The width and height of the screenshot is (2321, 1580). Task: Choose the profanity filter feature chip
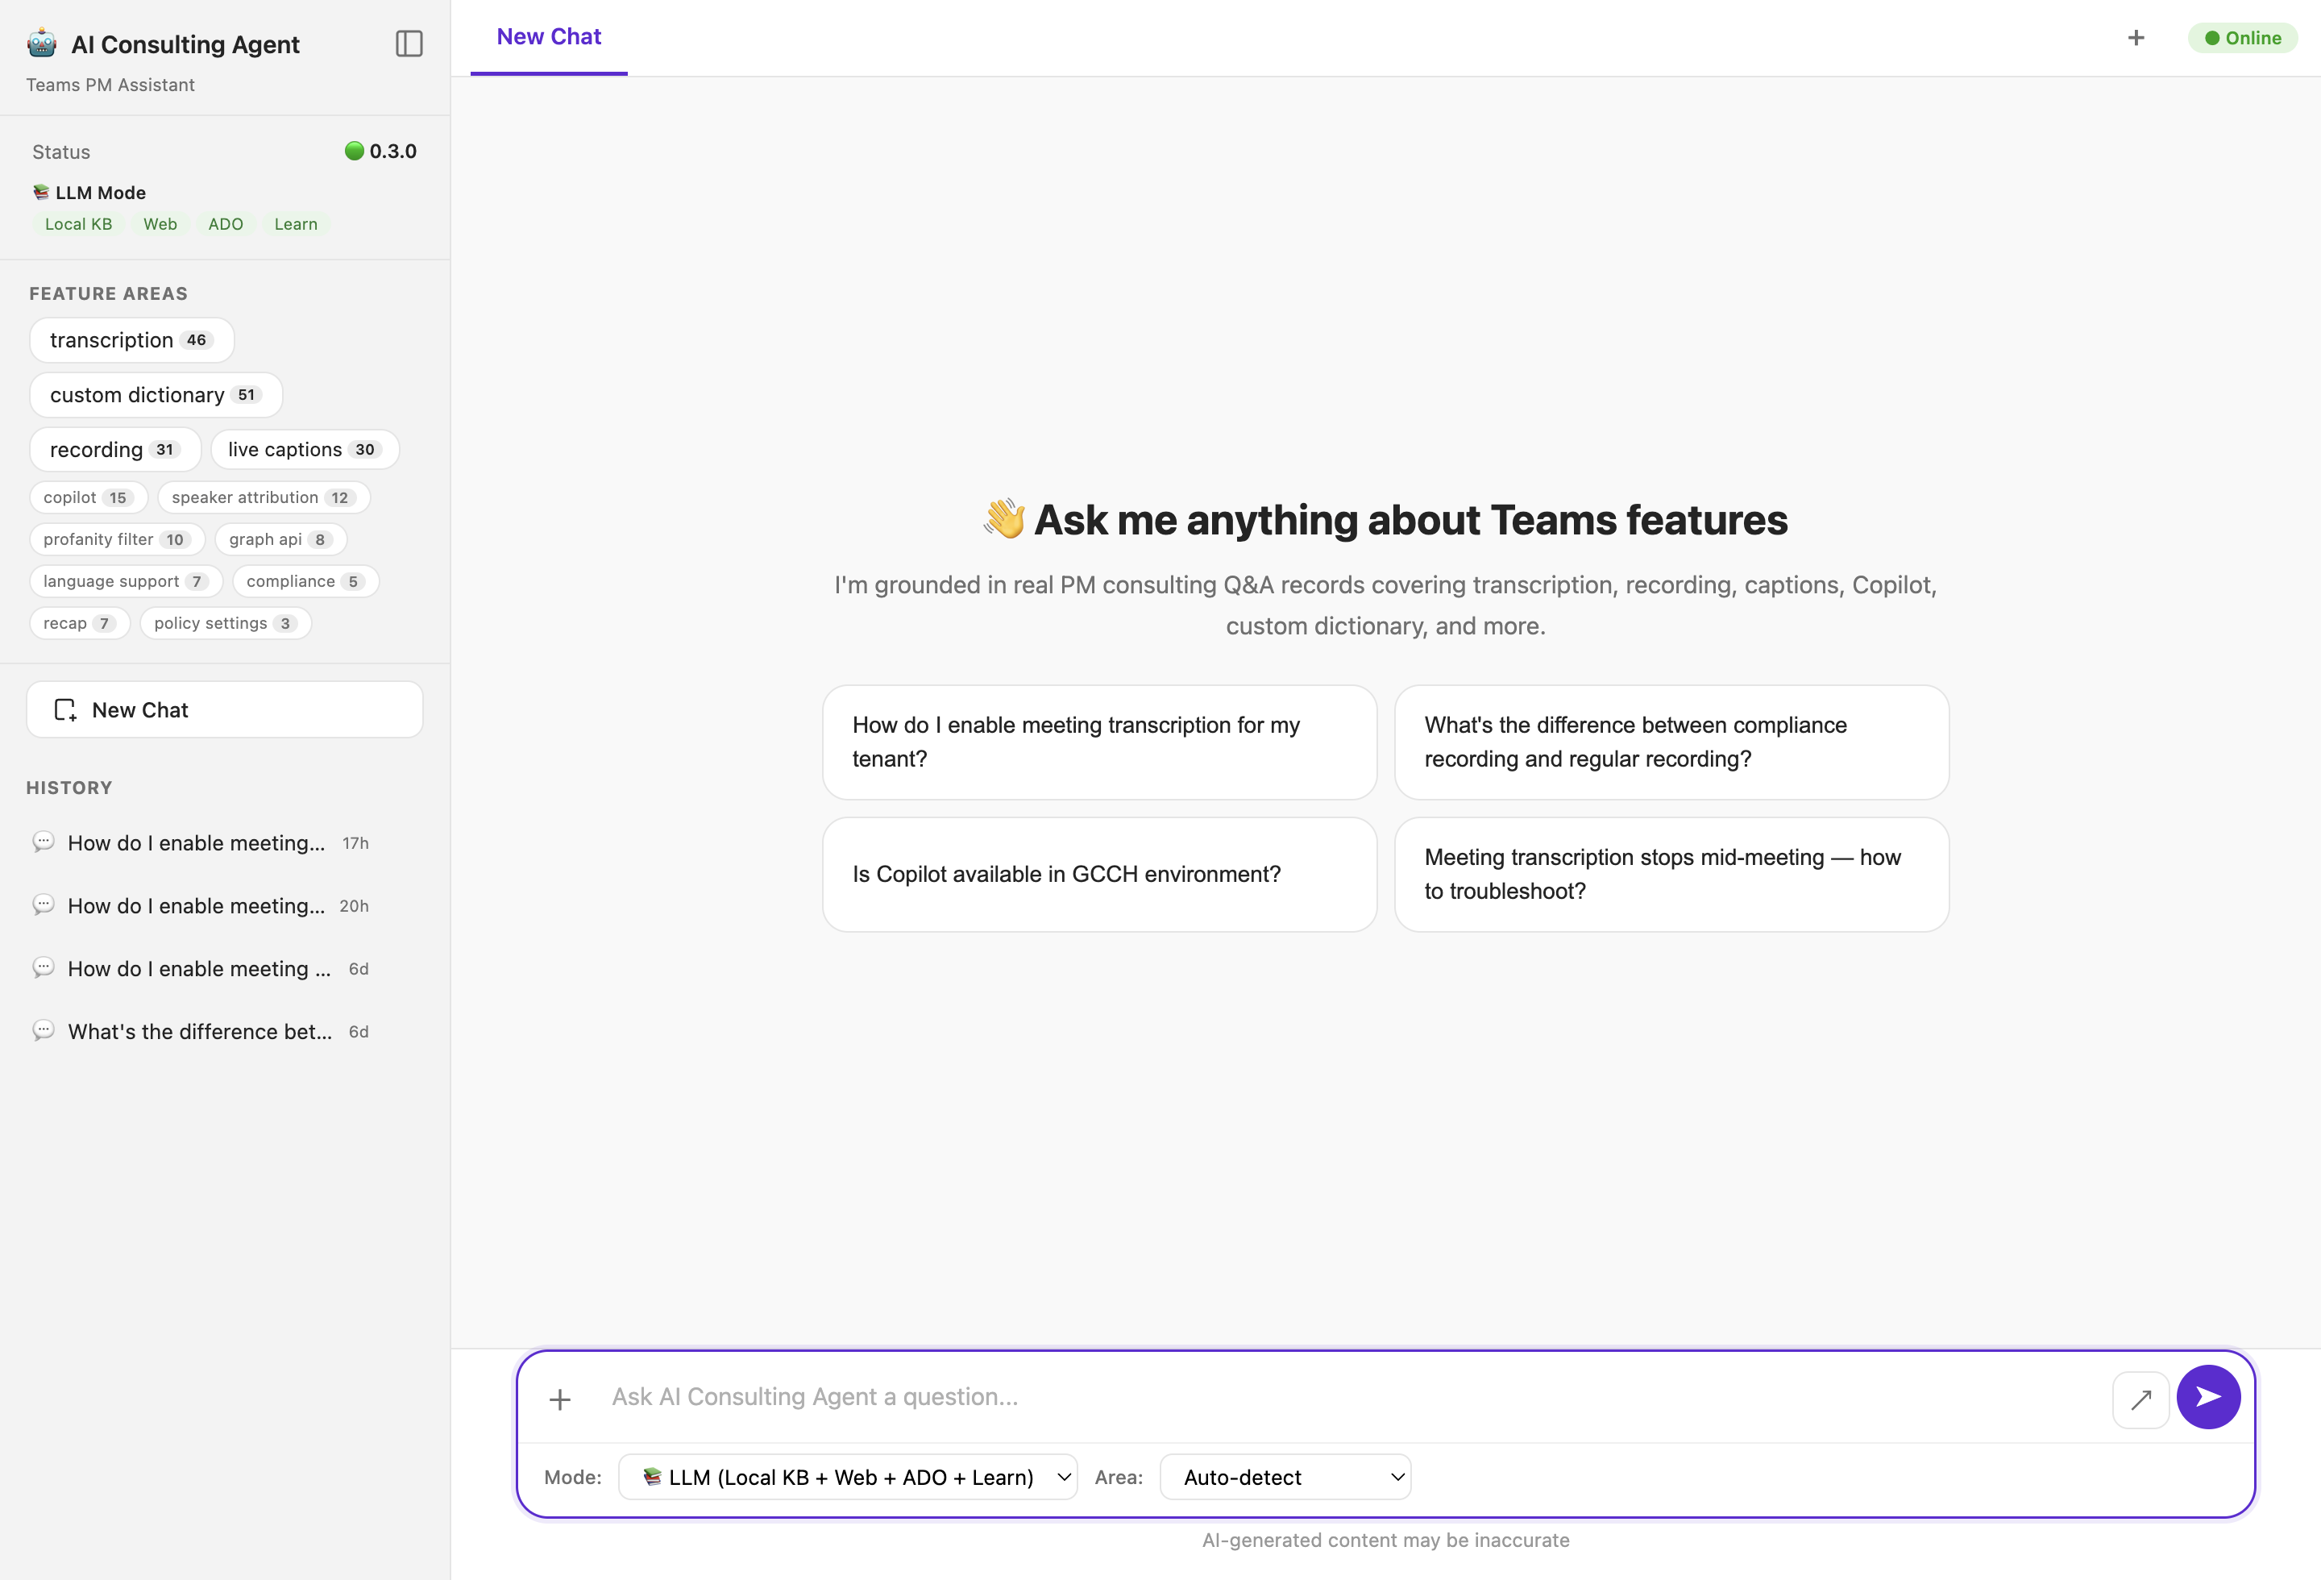pyautogui.click(x=118, y=539)
